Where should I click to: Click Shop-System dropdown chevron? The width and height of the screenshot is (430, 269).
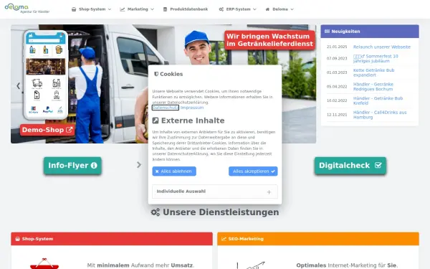(110, 9)
